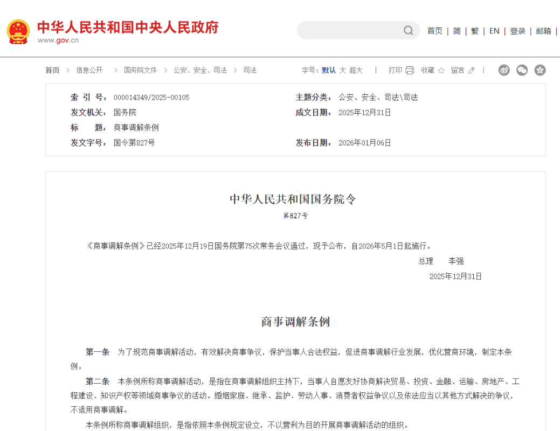Switch to traditional Chinese 繁
Viewport: 560px width, 431px height.
point(475,31)
